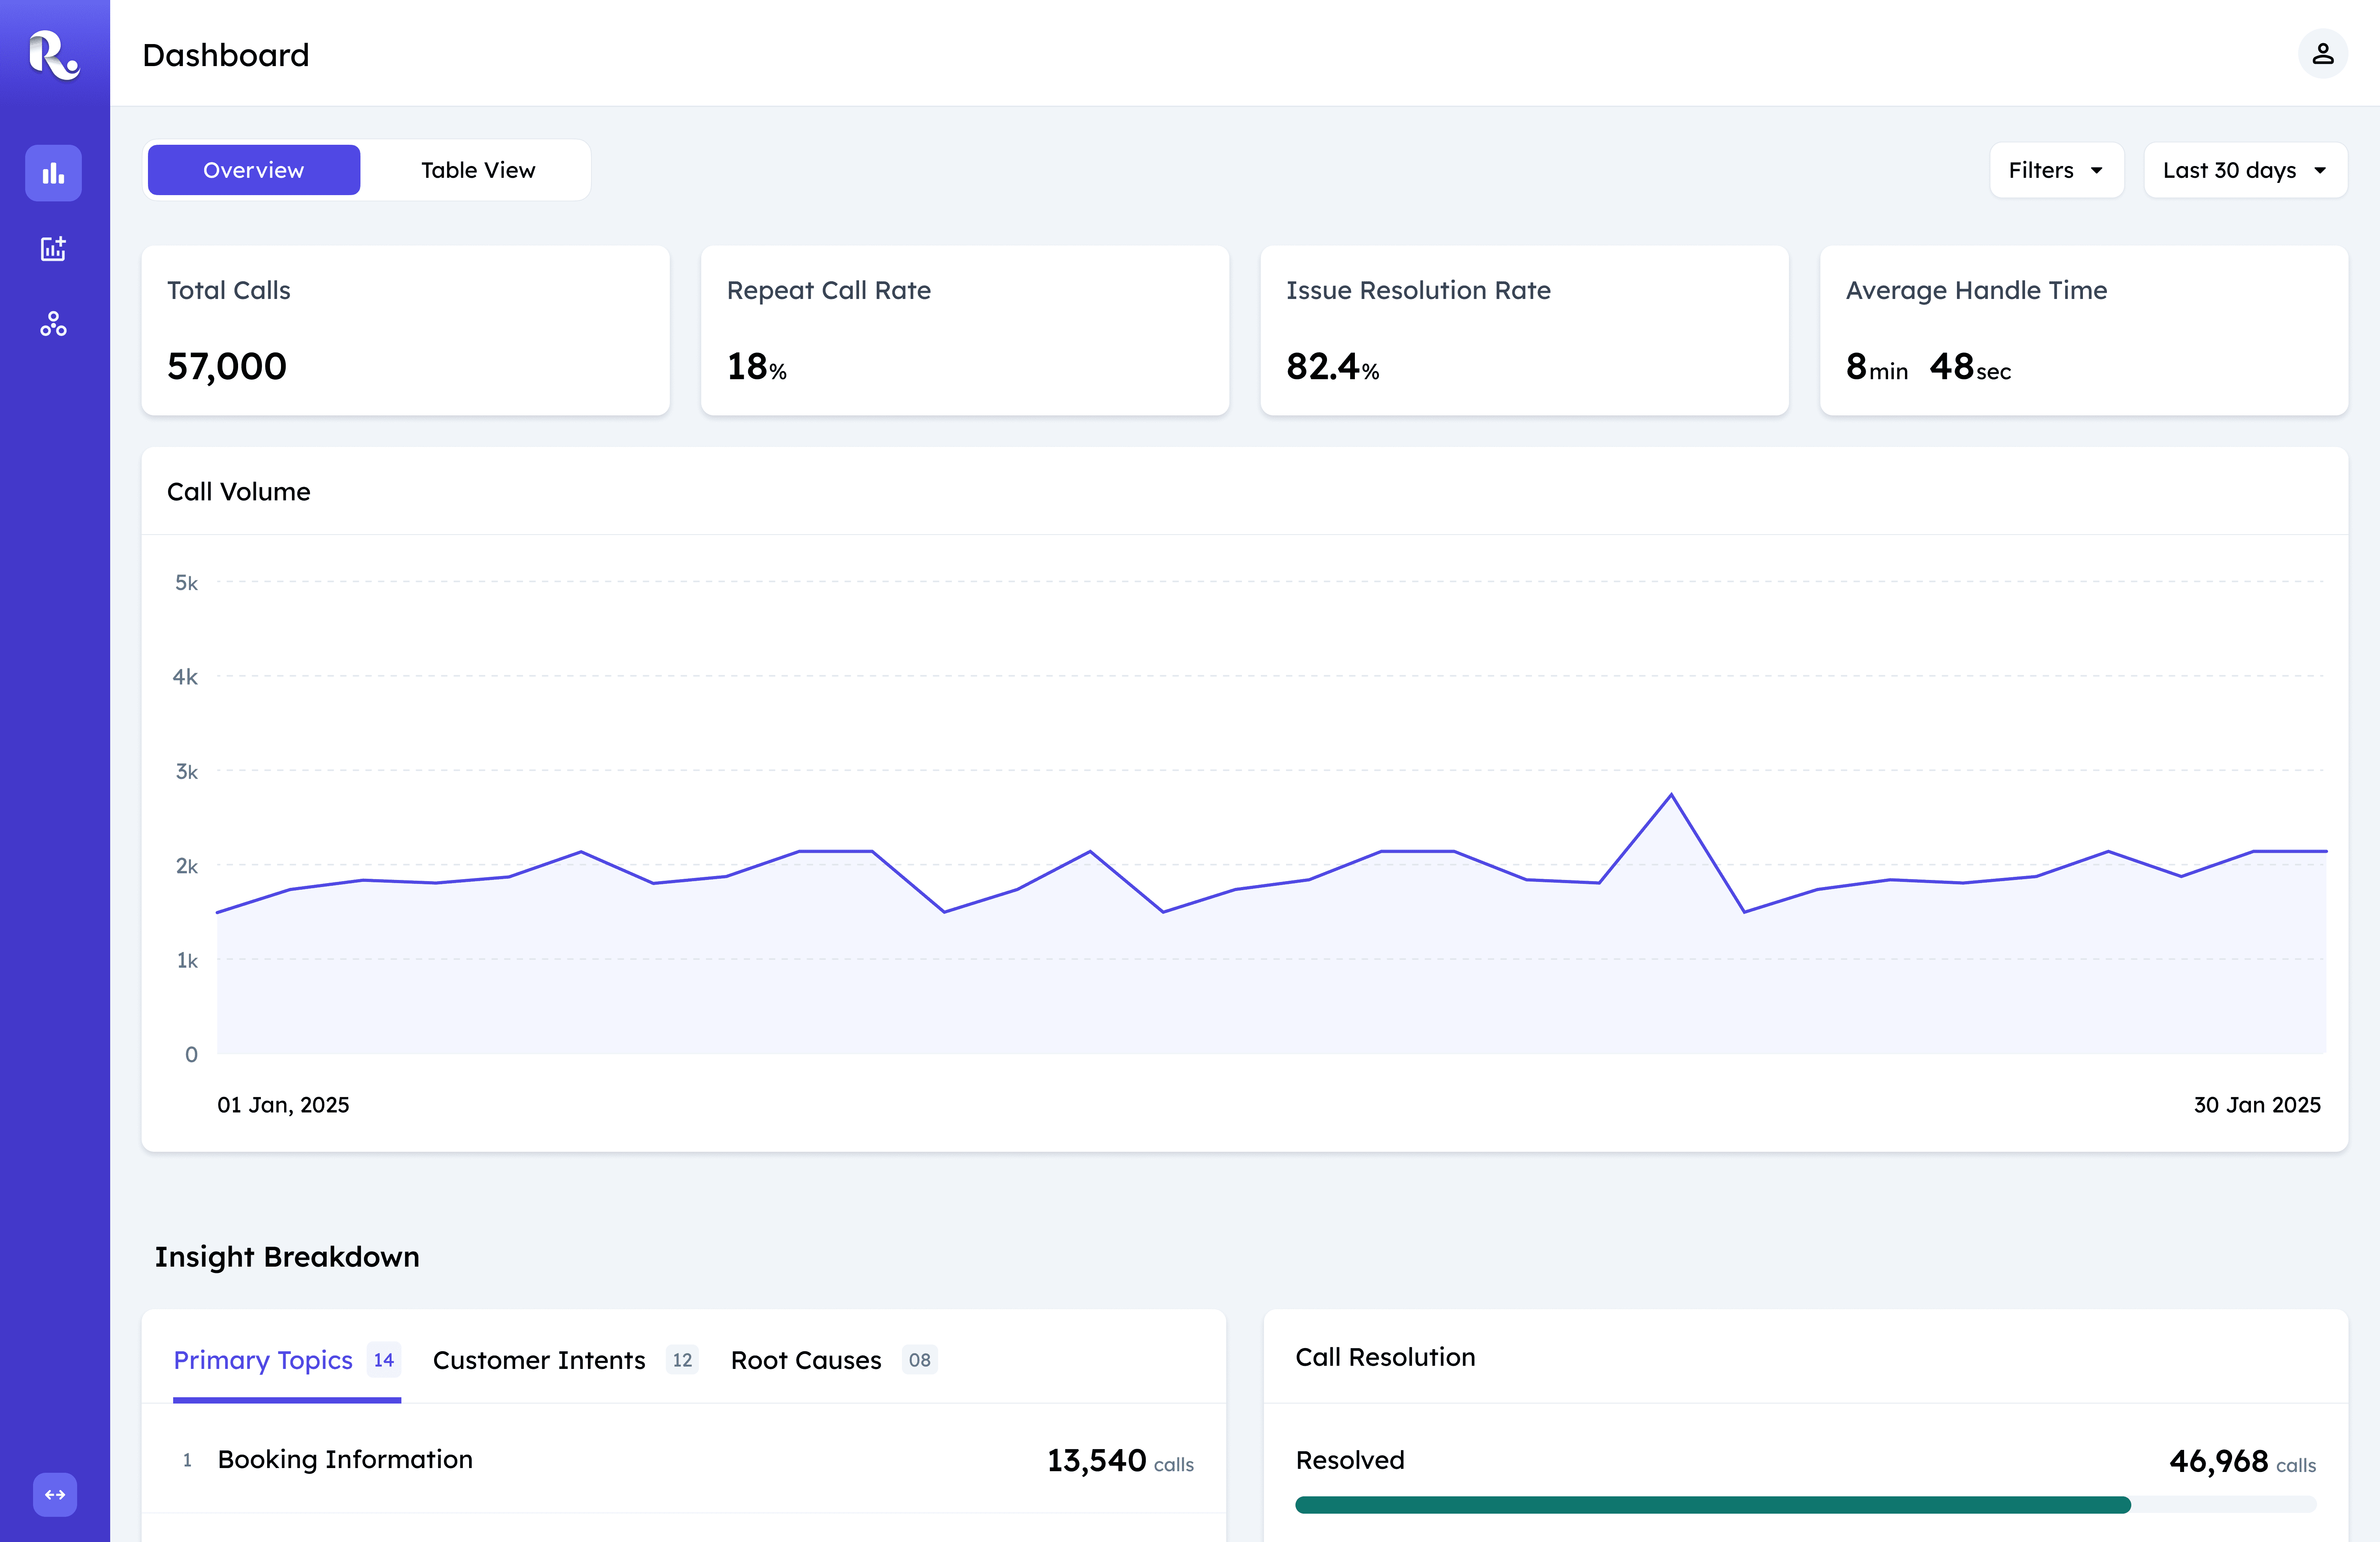Screen dimensions: 2380x1542
Task: Switch to Overview view
Action: (x=254, y=170)
